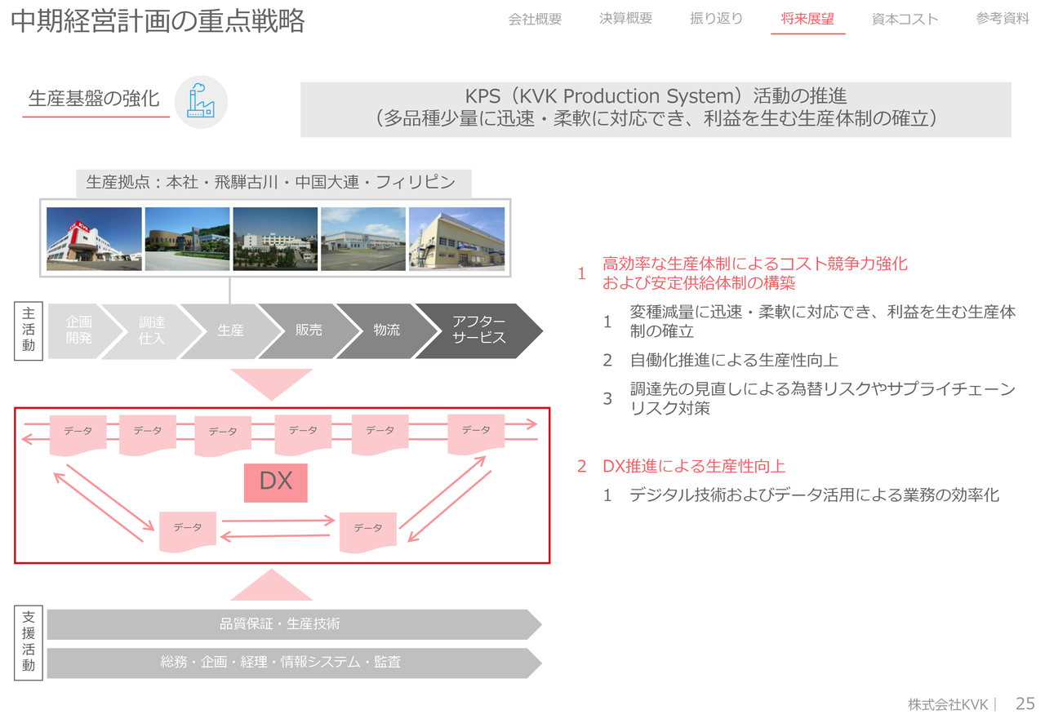Select the 調達仕入 chevron step
1045x723 pixels.
coord(152,330)
